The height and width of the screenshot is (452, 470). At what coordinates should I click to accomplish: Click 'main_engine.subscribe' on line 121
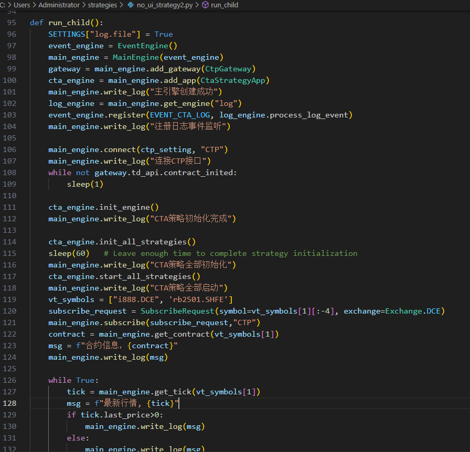tap(97, 323)
